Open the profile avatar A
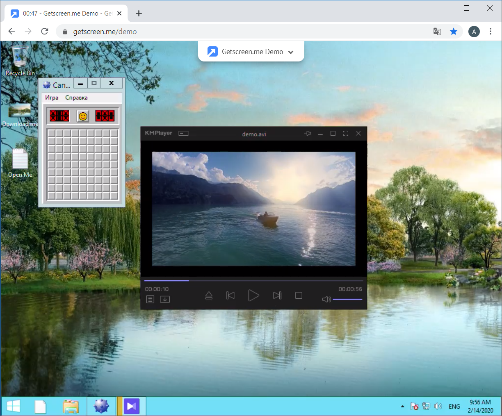This screenshot has width=502, height=416. coord(474,32)
